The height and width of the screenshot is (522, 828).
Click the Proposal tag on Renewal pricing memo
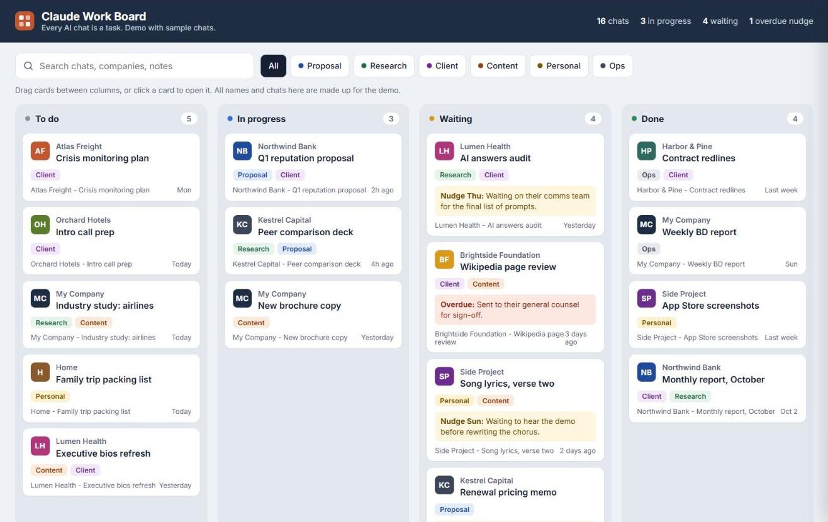point(454,509)
